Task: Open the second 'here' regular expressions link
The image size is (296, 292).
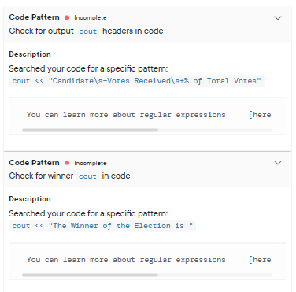Action: point(260,260)
